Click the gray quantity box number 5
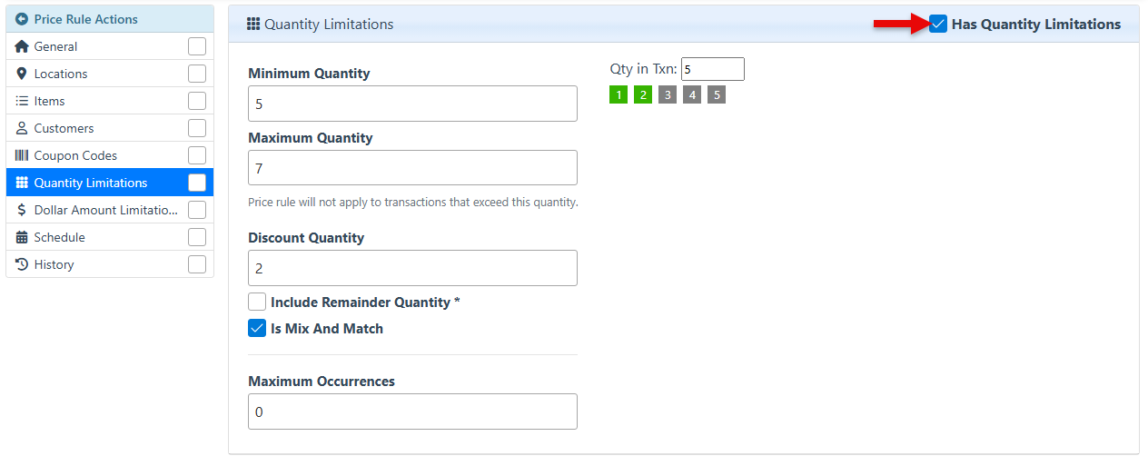The height and width of the screenshot is (466, 1148). tap(717, 94)
